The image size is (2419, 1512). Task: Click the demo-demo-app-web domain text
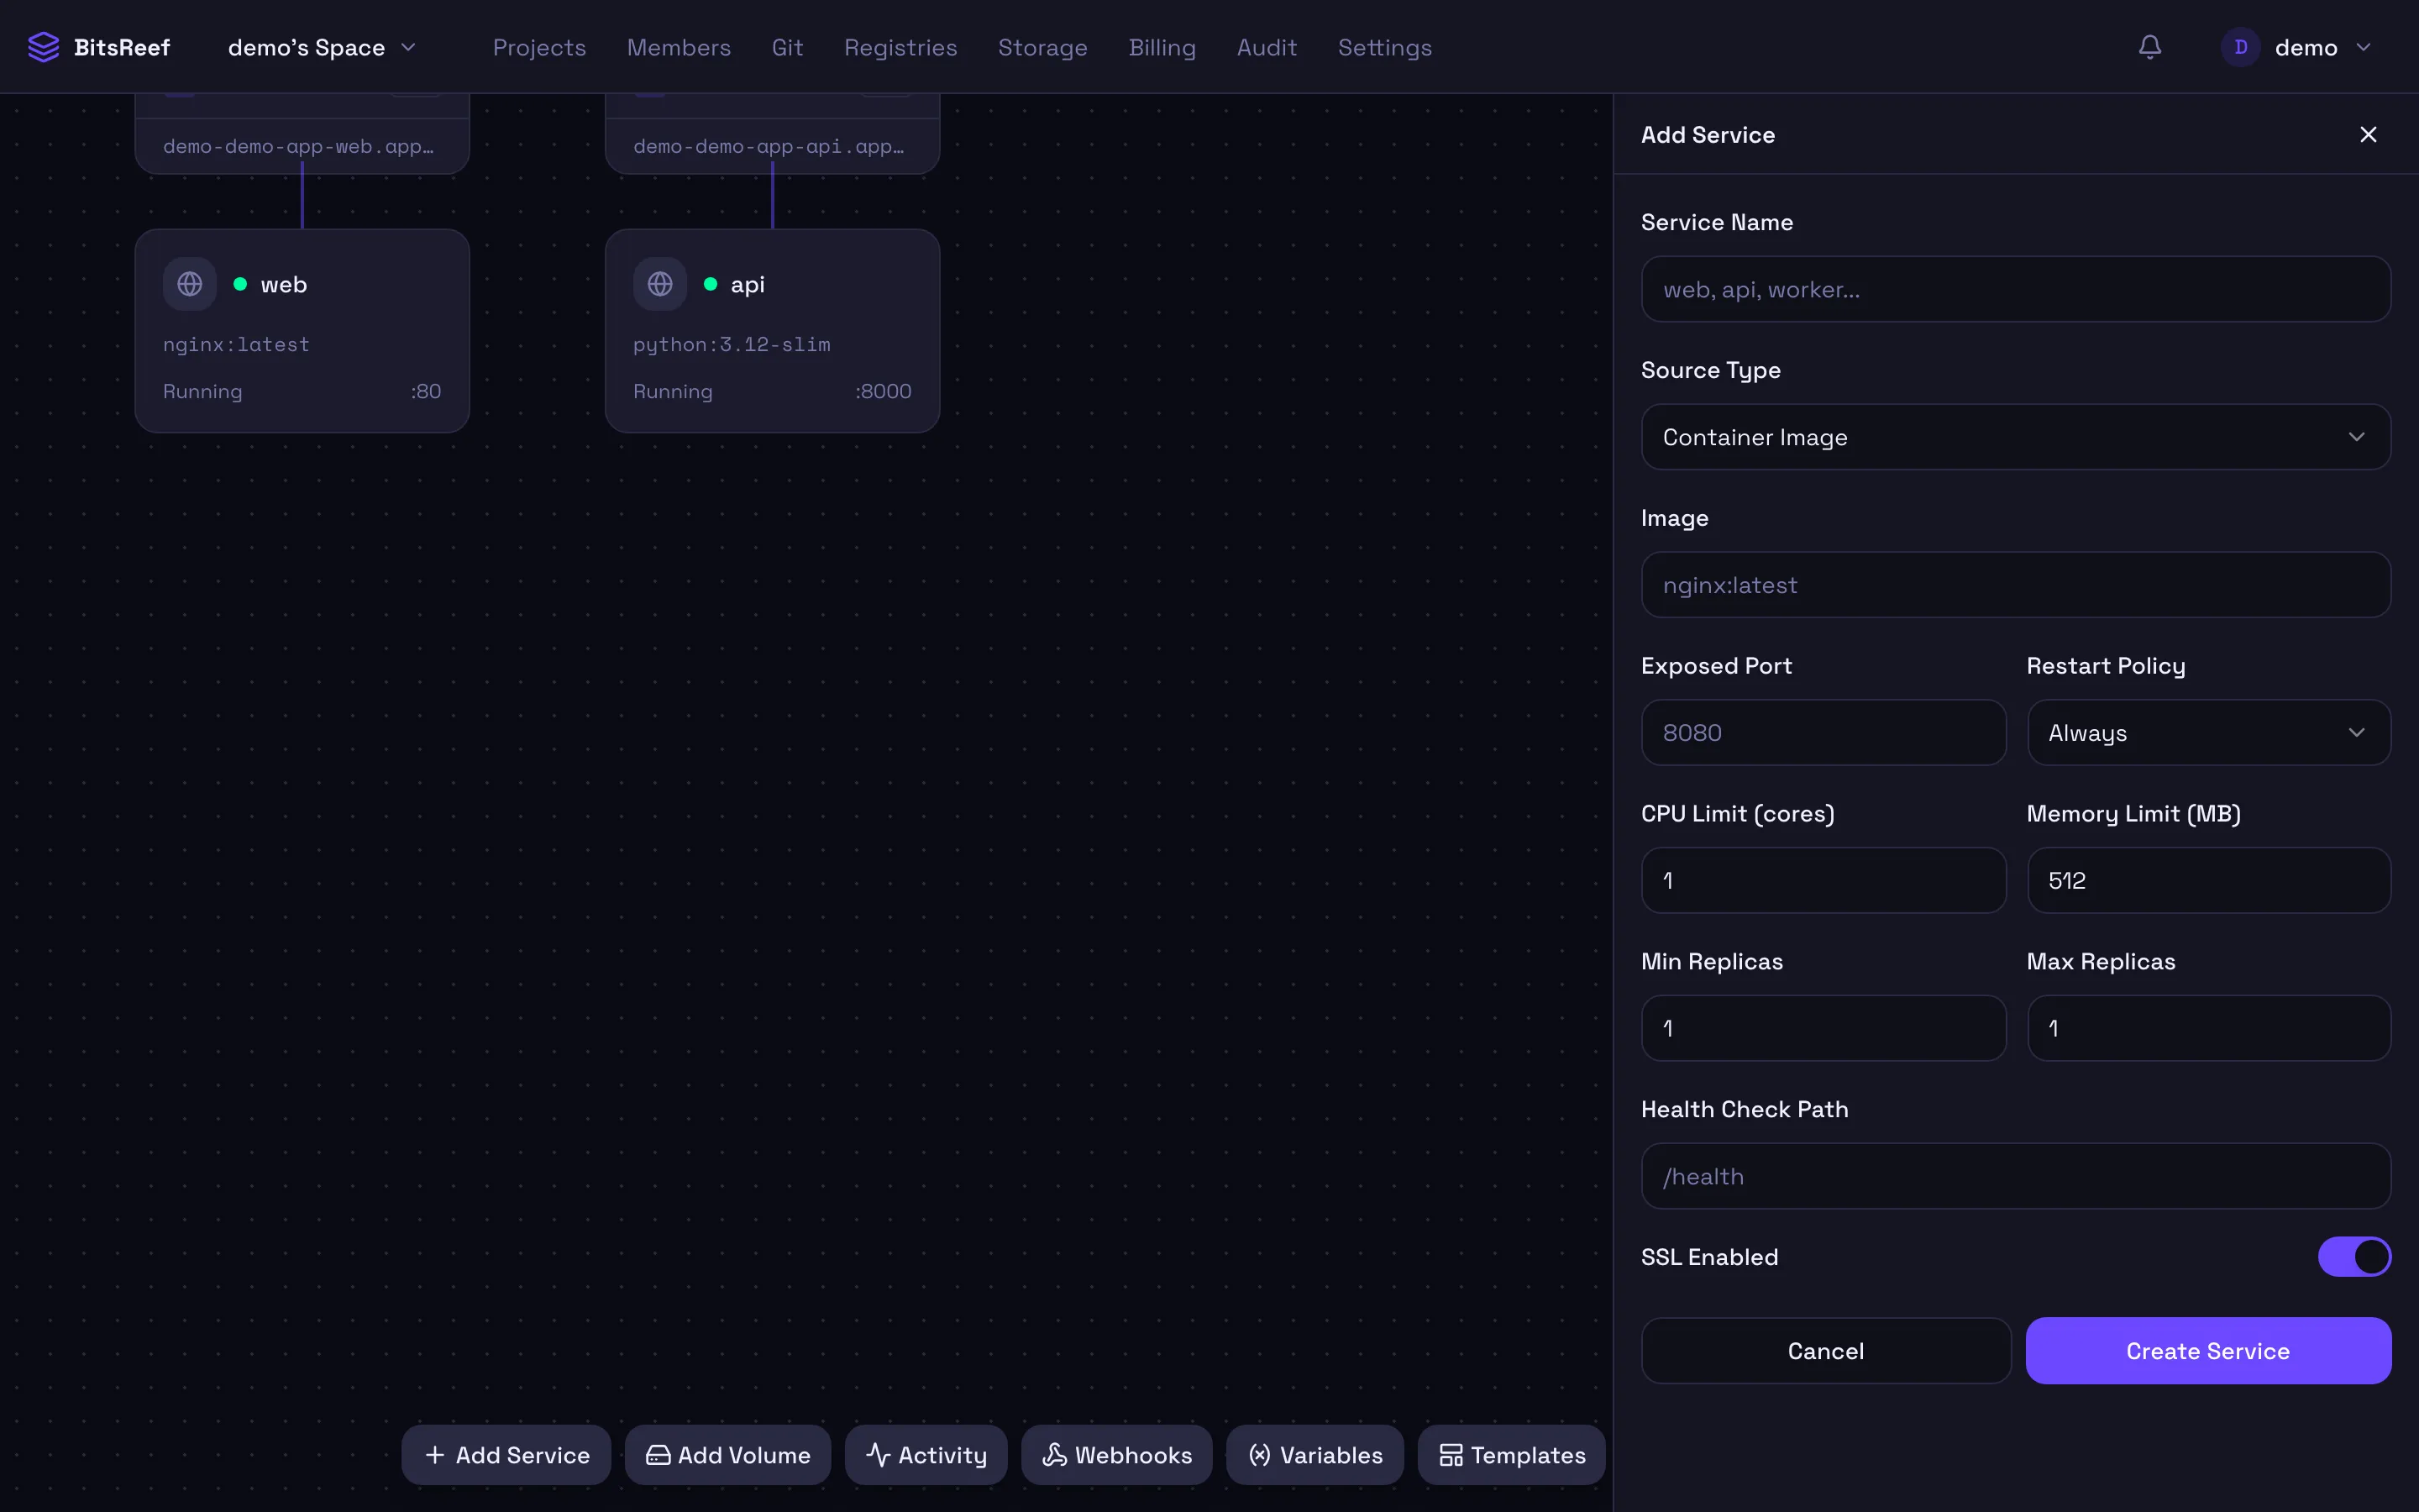coord(298,146)
